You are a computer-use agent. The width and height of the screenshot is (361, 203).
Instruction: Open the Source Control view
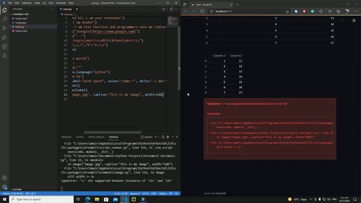(5, 28)
